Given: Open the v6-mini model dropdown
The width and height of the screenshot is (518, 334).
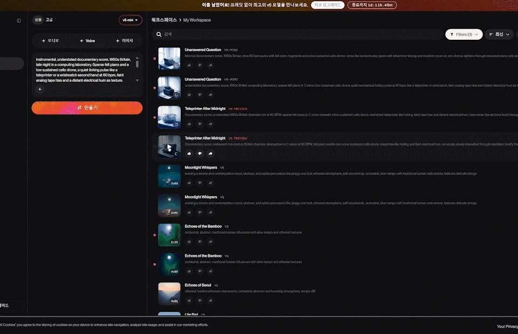Looking at the screenshot, I should point(130,20).
